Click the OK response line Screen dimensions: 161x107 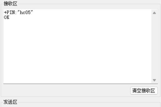7,17
